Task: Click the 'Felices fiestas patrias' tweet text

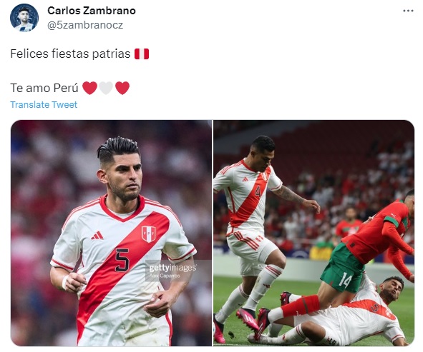Action: [70, 54]
